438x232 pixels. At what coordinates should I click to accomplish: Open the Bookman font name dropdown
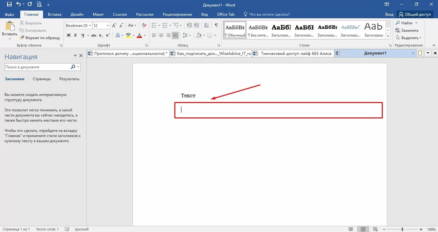click(90, 25)
